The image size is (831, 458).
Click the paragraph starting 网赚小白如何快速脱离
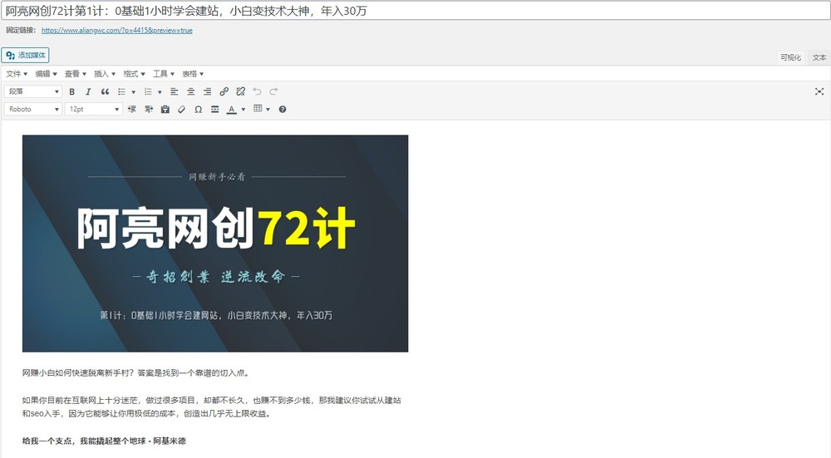(135, 373)
